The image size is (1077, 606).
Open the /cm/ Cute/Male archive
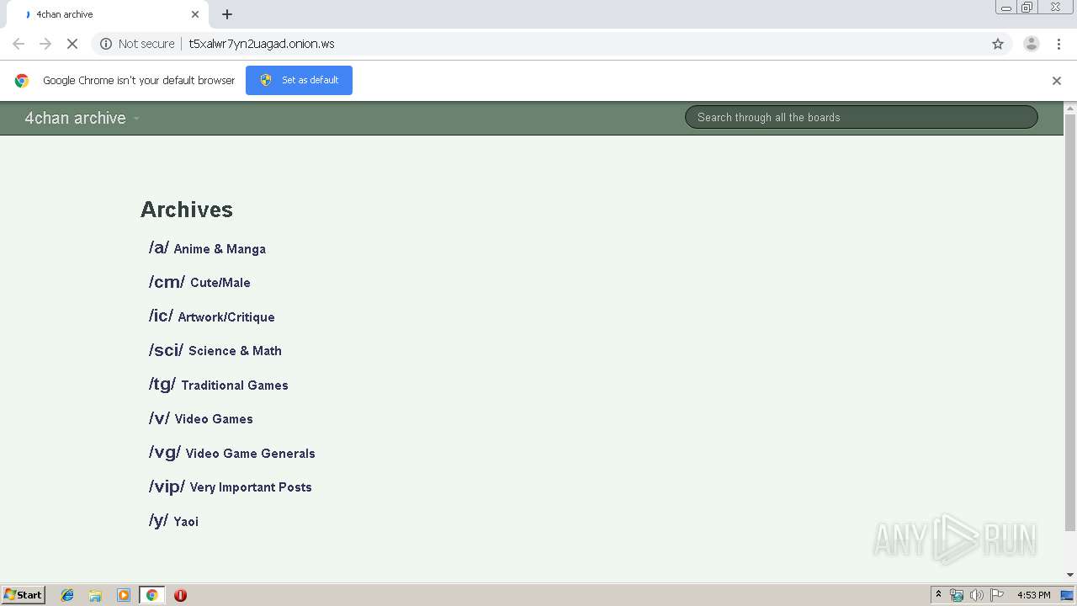[x=199, y=282]
